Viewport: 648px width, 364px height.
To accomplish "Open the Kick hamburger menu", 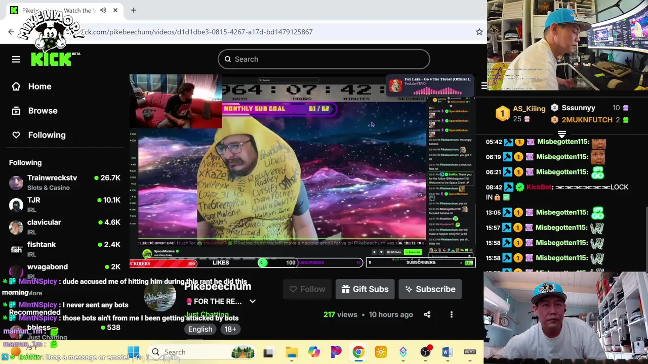I will (16, 59).
